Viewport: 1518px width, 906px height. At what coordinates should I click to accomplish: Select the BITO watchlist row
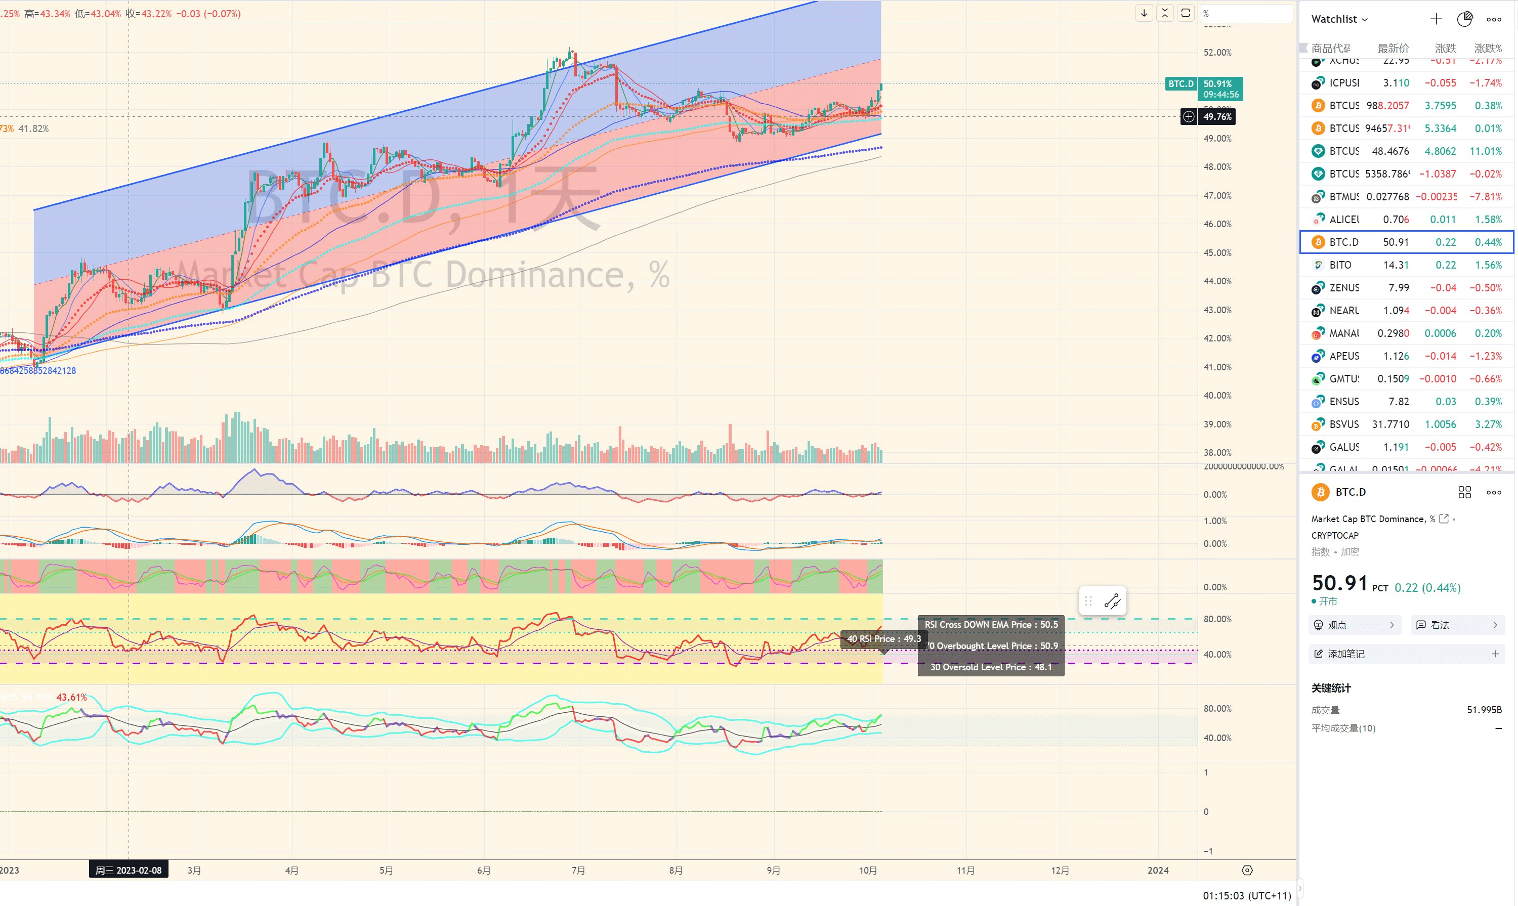pyautogui.click(x=1407, y=265)
